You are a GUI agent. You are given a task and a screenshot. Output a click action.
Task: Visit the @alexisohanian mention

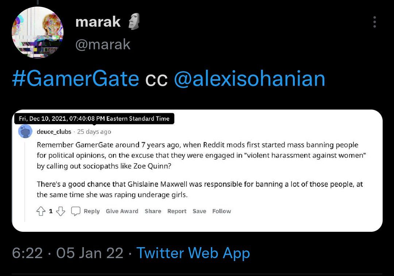tap(250, 79)
